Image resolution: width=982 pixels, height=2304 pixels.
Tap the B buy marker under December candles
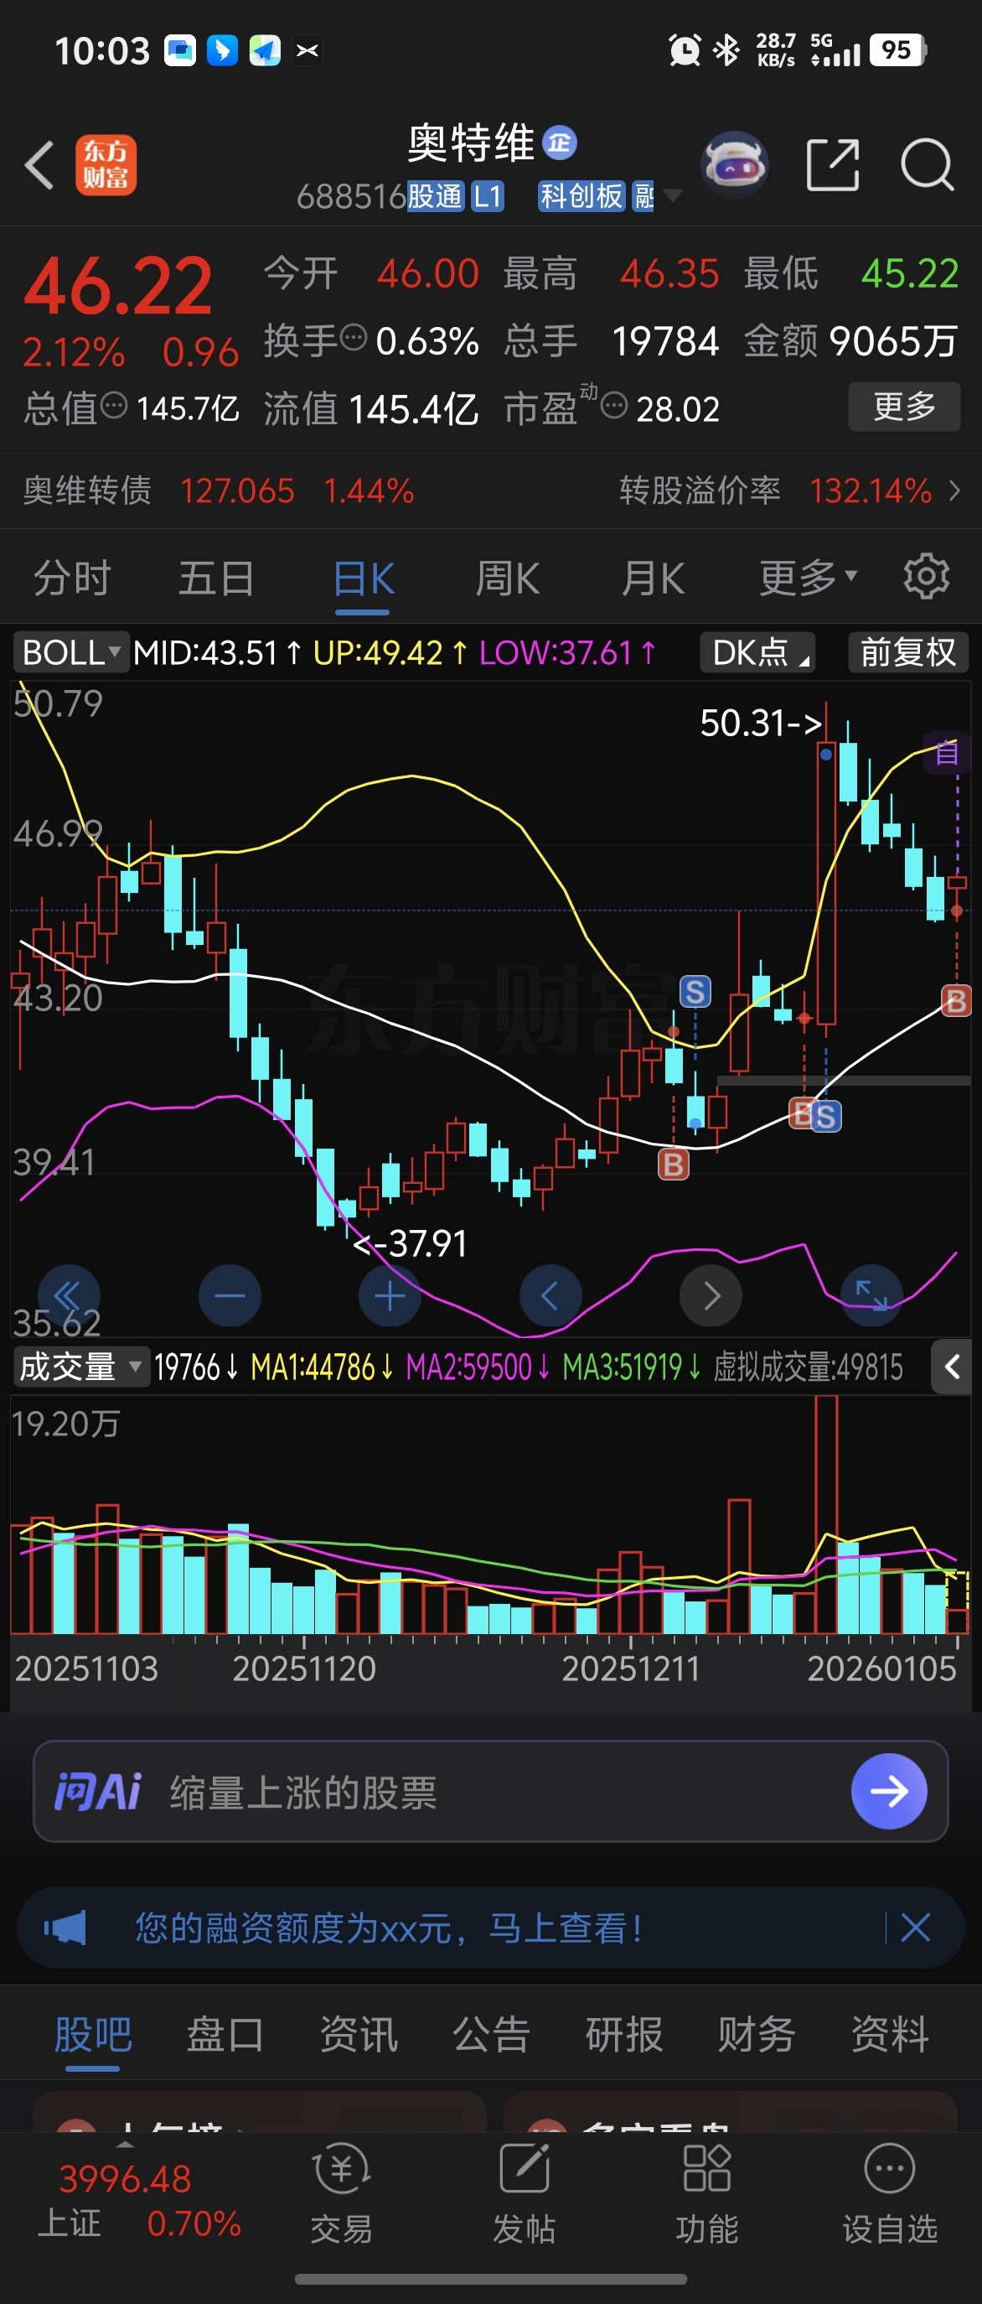pos(674,1164)
